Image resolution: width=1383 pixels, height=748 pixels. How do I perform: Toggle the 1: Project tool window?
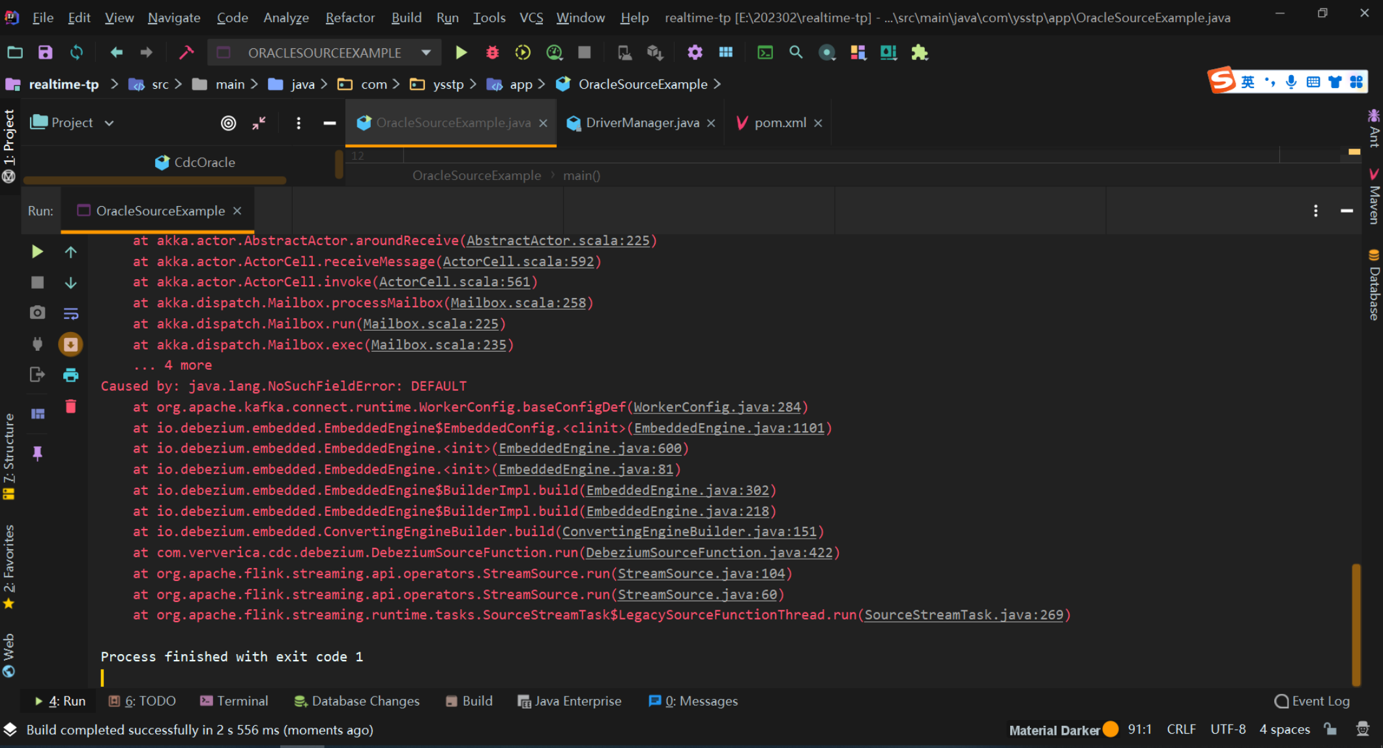[8, 145]
